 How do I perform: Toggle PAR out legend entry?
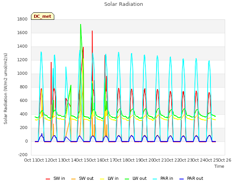click(x=191, y=178)
